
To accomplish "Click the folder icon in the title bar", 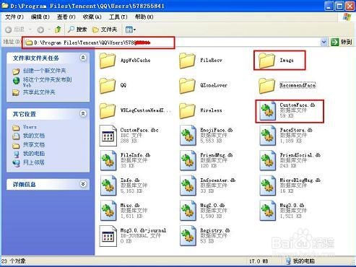I will click(x=5, y=6).
